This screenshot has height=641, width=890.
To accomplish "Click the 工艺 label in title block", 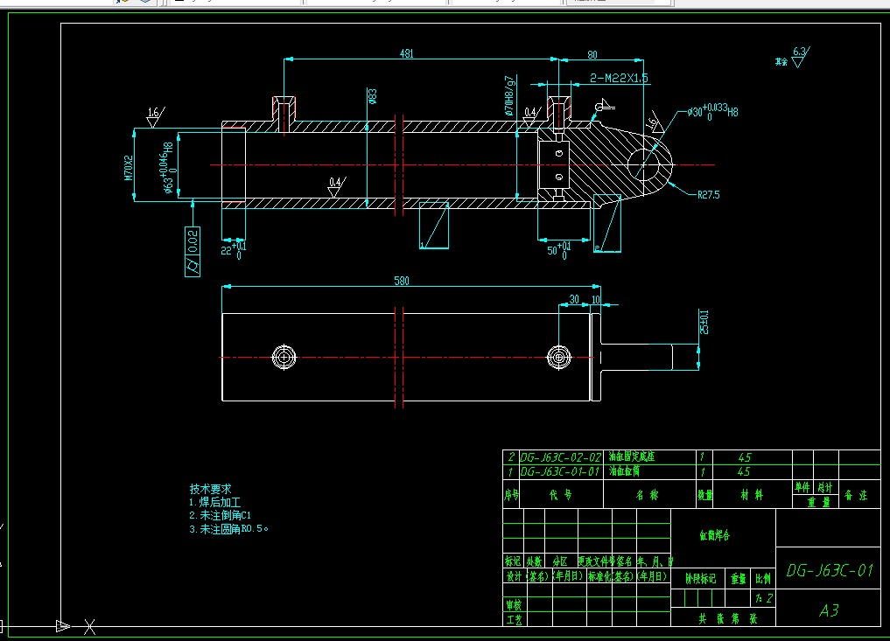I will pyautogui.click(x=513, y=619).
